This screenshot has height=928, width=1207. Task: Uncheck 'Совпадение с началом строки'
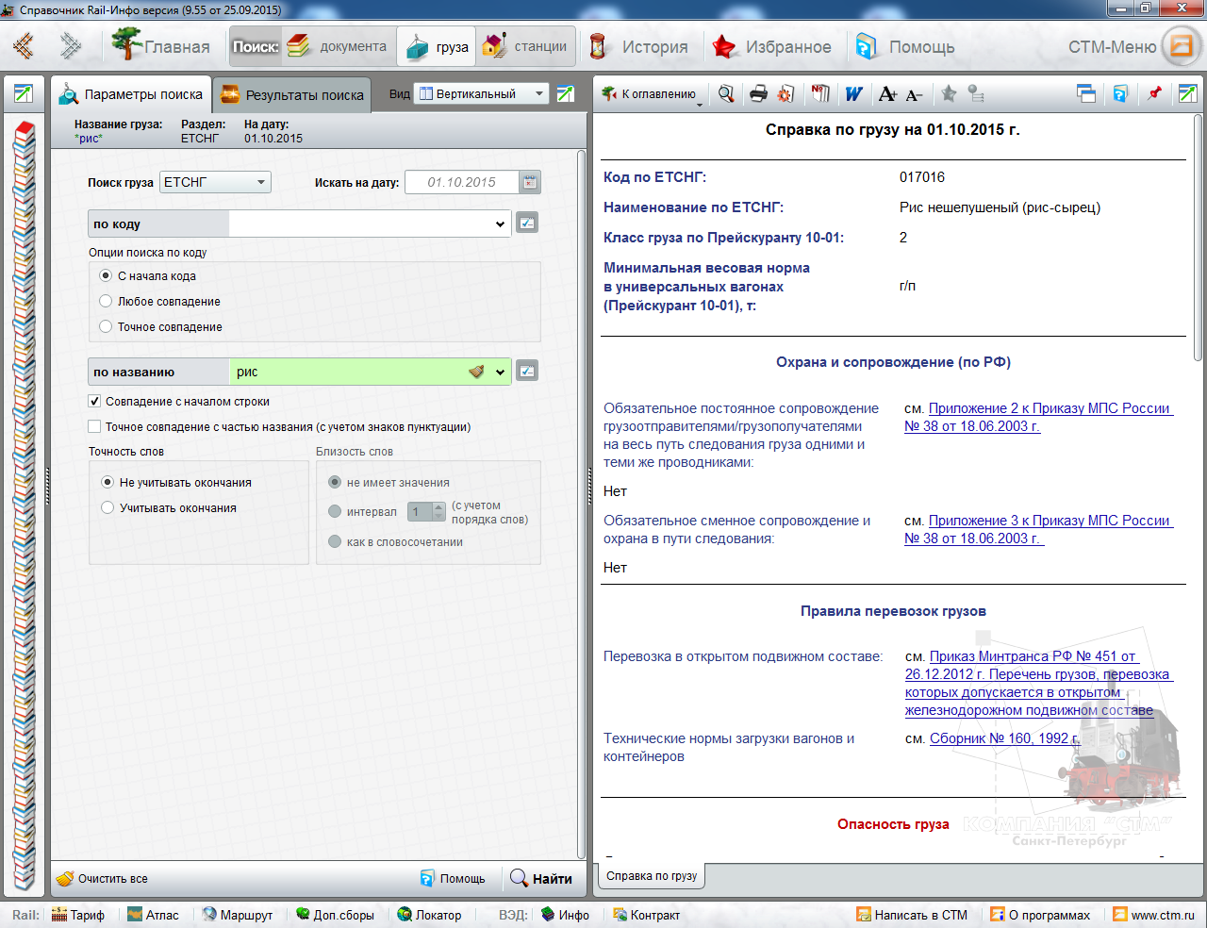(94, 402)
